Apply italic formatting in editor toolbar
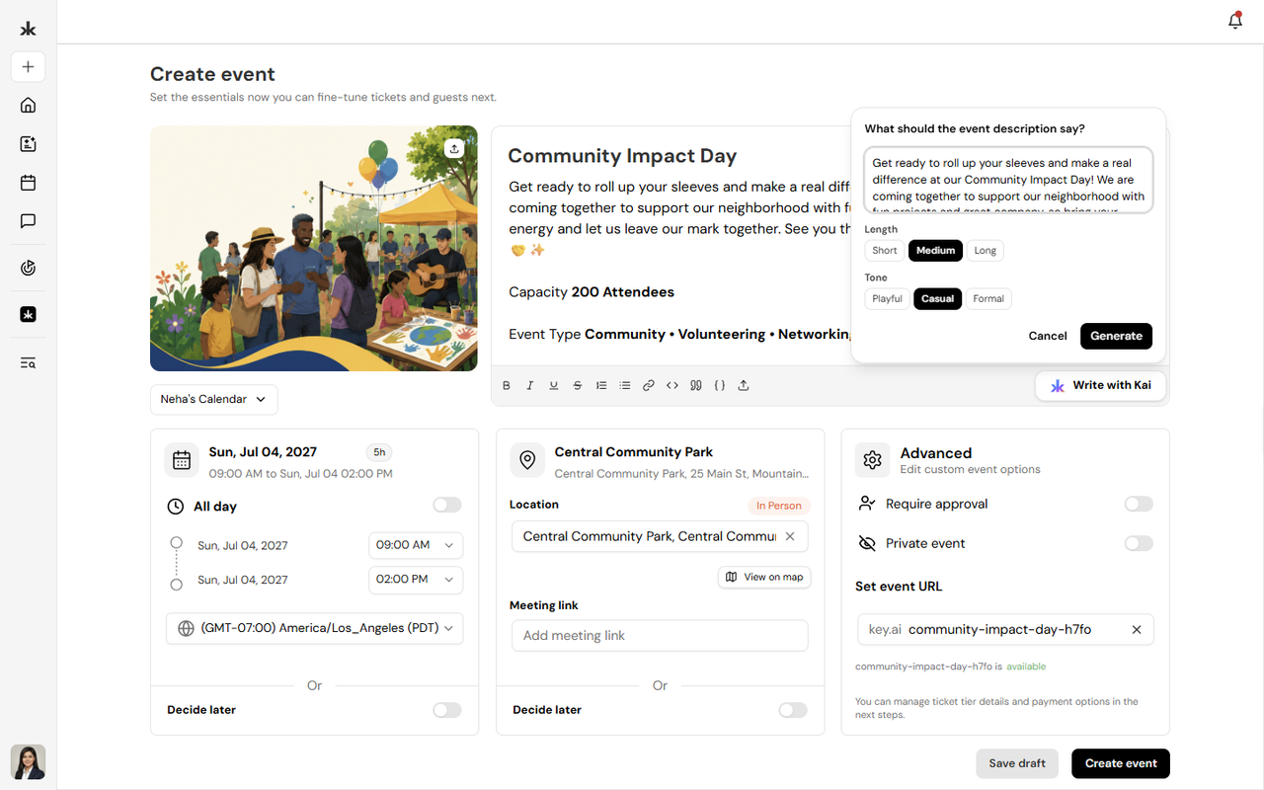1264x790 pixels. pos(530,386)
